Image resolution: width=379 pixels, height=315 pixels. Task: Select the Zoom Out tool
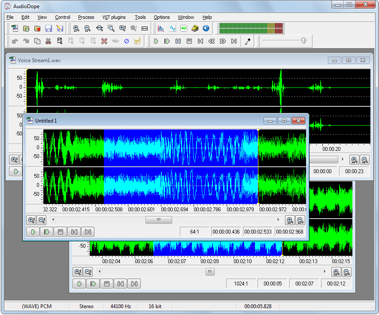tap(88, 28)
